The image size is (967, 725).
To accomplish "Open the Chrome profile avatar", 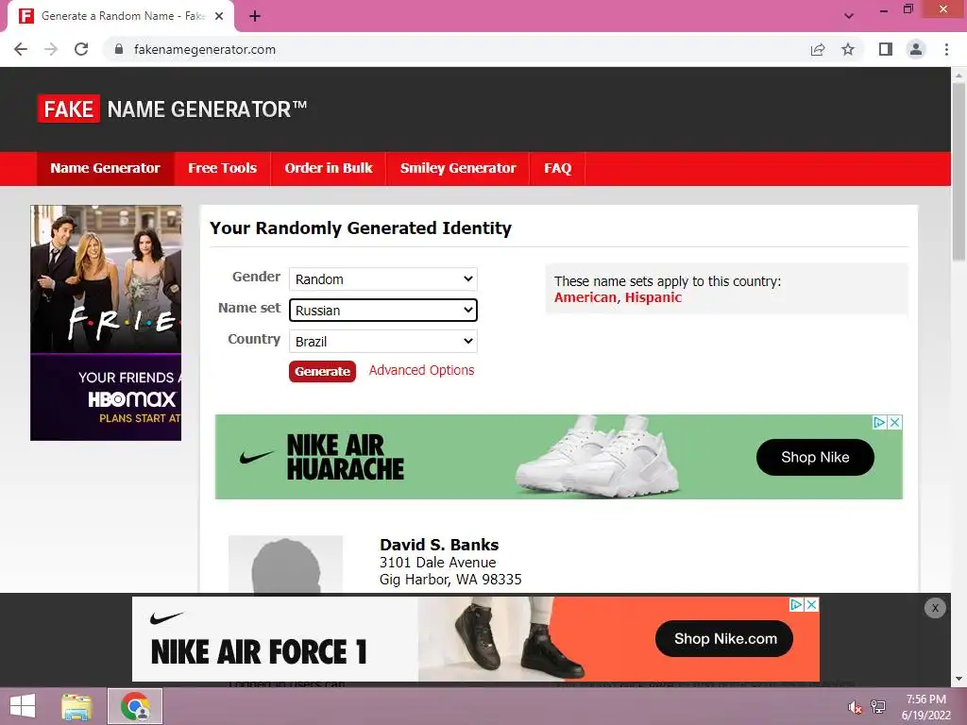I will [916, 49].
